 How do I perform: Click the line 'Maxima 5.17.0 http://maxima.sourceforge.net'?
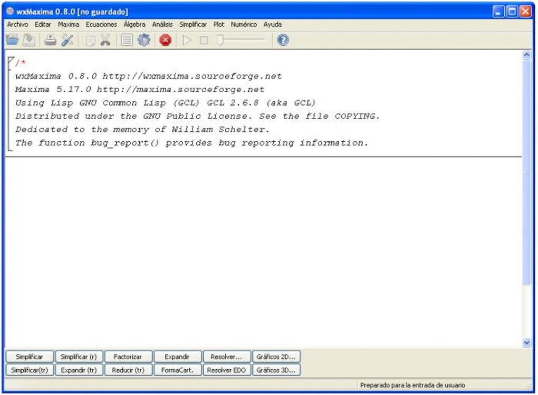coord(140,90)
